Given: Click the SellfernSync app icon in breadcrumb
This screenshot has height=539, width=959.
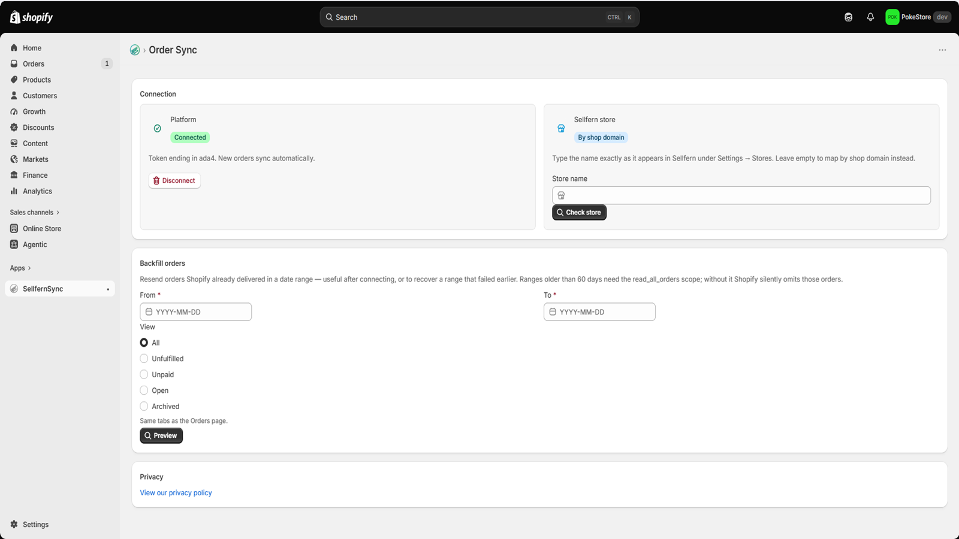Looking at the screenshot, I should pos(135,50).
